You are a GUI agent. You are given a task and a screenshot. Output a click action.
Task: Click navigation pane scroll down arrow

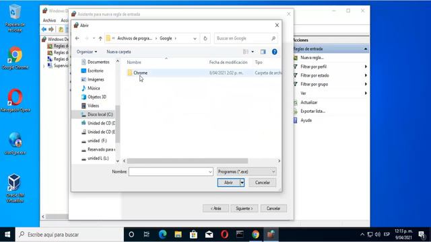pyautogui.click(x=118, y=161)
